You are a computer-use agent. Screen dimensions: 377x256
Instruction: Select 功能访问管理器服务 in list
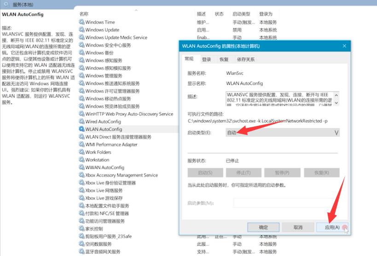(x=105, y=221)
